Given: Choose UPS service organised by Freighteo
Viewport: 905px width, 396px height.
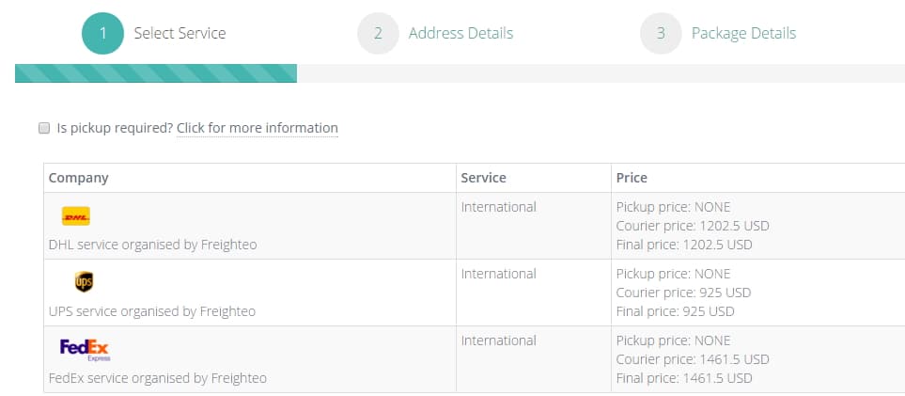Looking at the screenshot, I should 152,311.
